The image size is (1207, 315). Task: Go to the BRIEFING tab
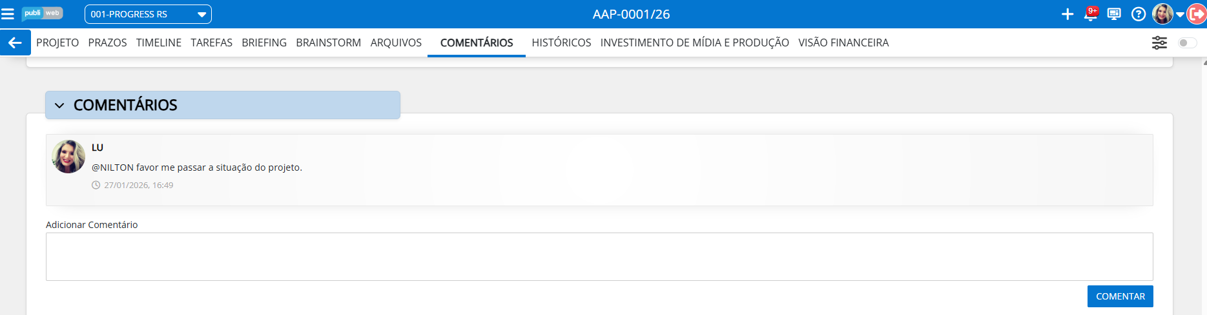point(264,43)
